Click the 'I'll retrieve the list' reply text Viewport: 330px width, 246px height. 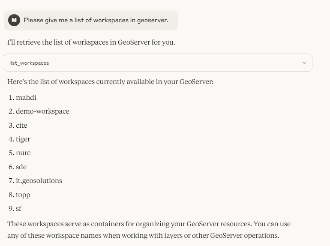coord(91,42)
